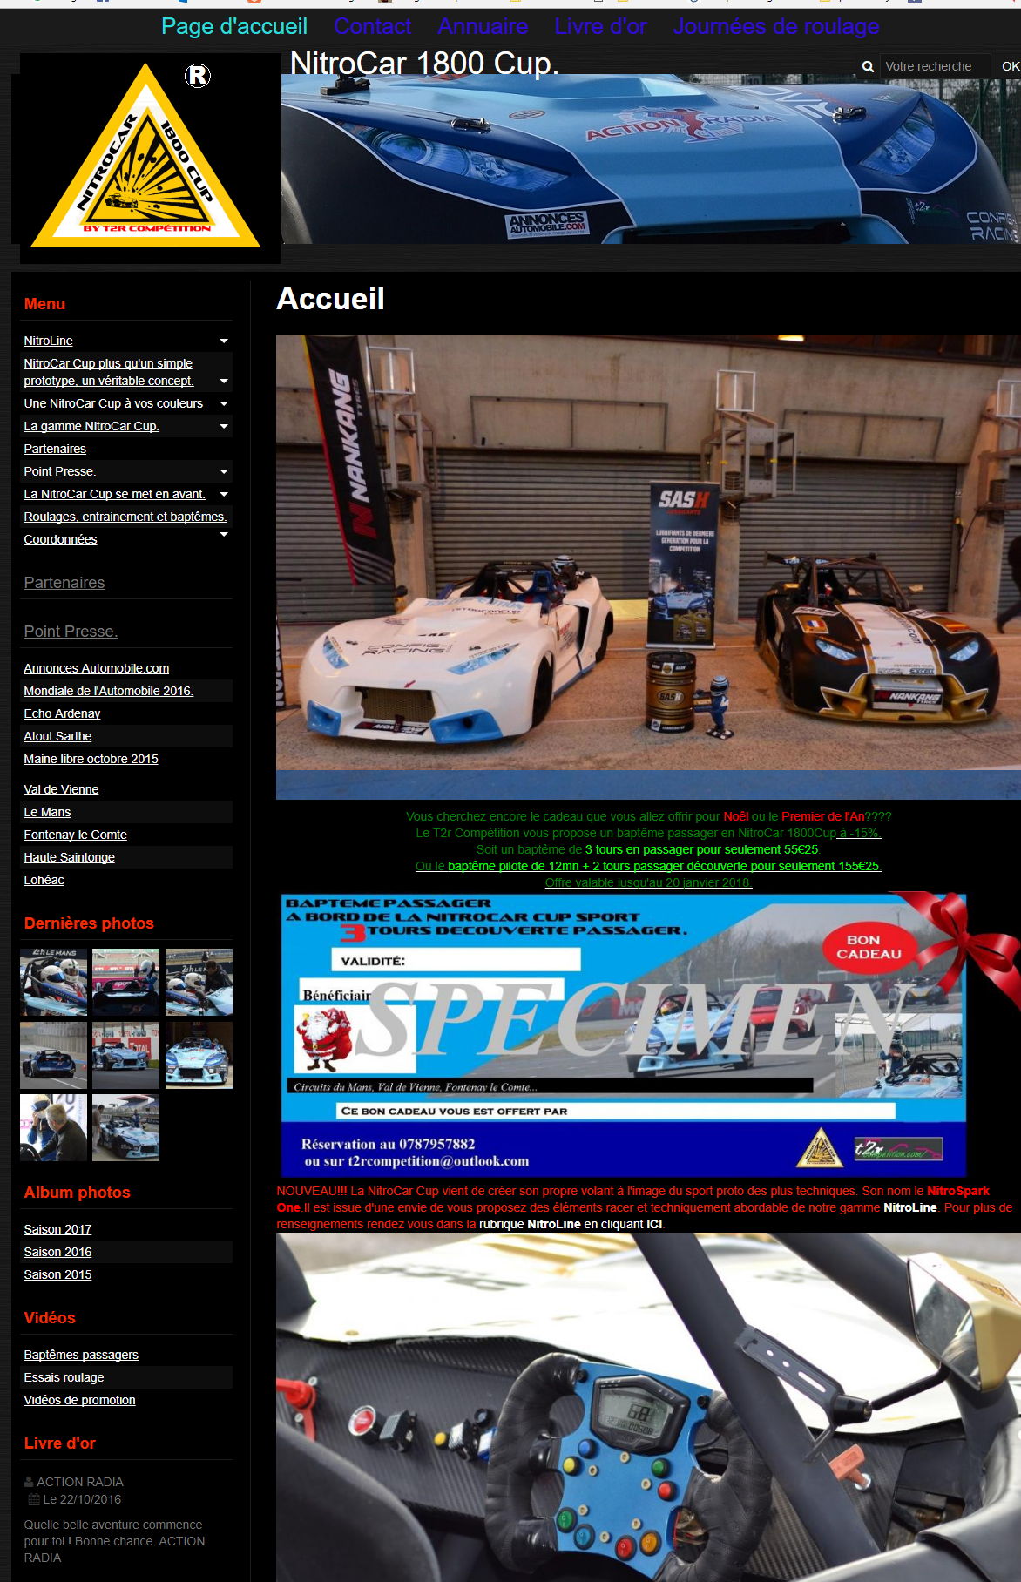Click the 'à -15%' discount link
Viewport: 1021px width, 1582px height.
click(x=860, y=833)
